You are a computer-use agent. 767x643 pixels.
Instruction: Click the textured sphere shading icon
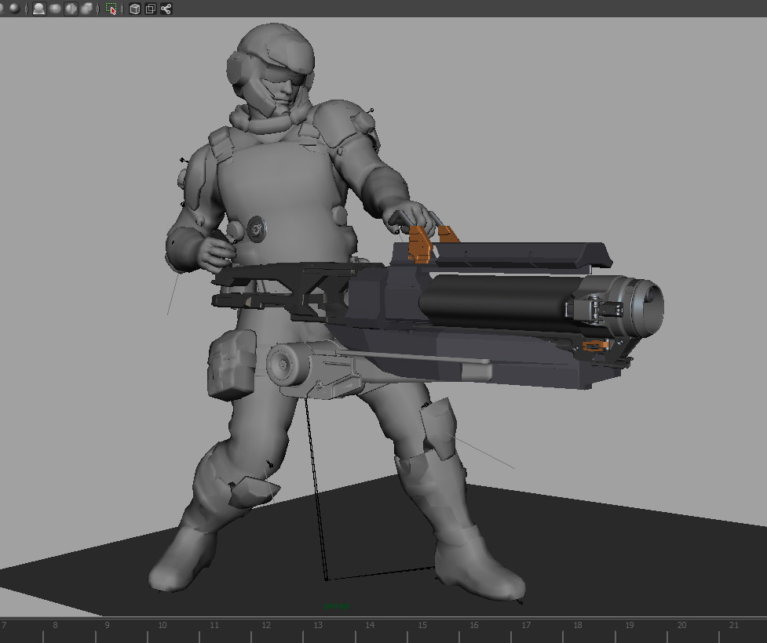(x=13, y=9)
